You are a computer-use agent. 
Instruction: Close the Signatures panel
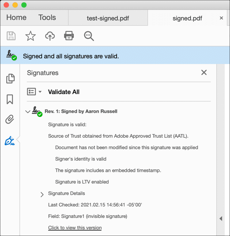pyautogui.click(x=204, y=72)
